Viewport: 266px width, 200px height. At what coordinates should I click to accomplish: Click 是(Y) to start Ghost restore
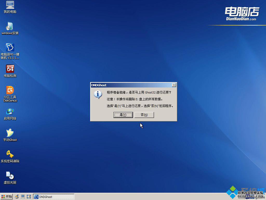(x=123, y=115)
